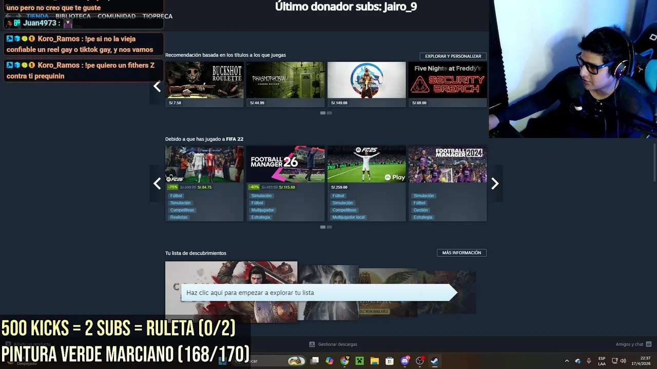This screenshot has height=369, width=657.
Task: Open Google Chrome from taskbar
Action: click(x=344, y=361)
